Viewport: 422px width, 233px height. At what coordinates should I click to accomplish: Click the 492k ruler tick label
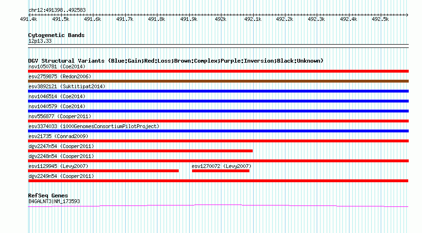pyautogui.click(x=220, y=19)
